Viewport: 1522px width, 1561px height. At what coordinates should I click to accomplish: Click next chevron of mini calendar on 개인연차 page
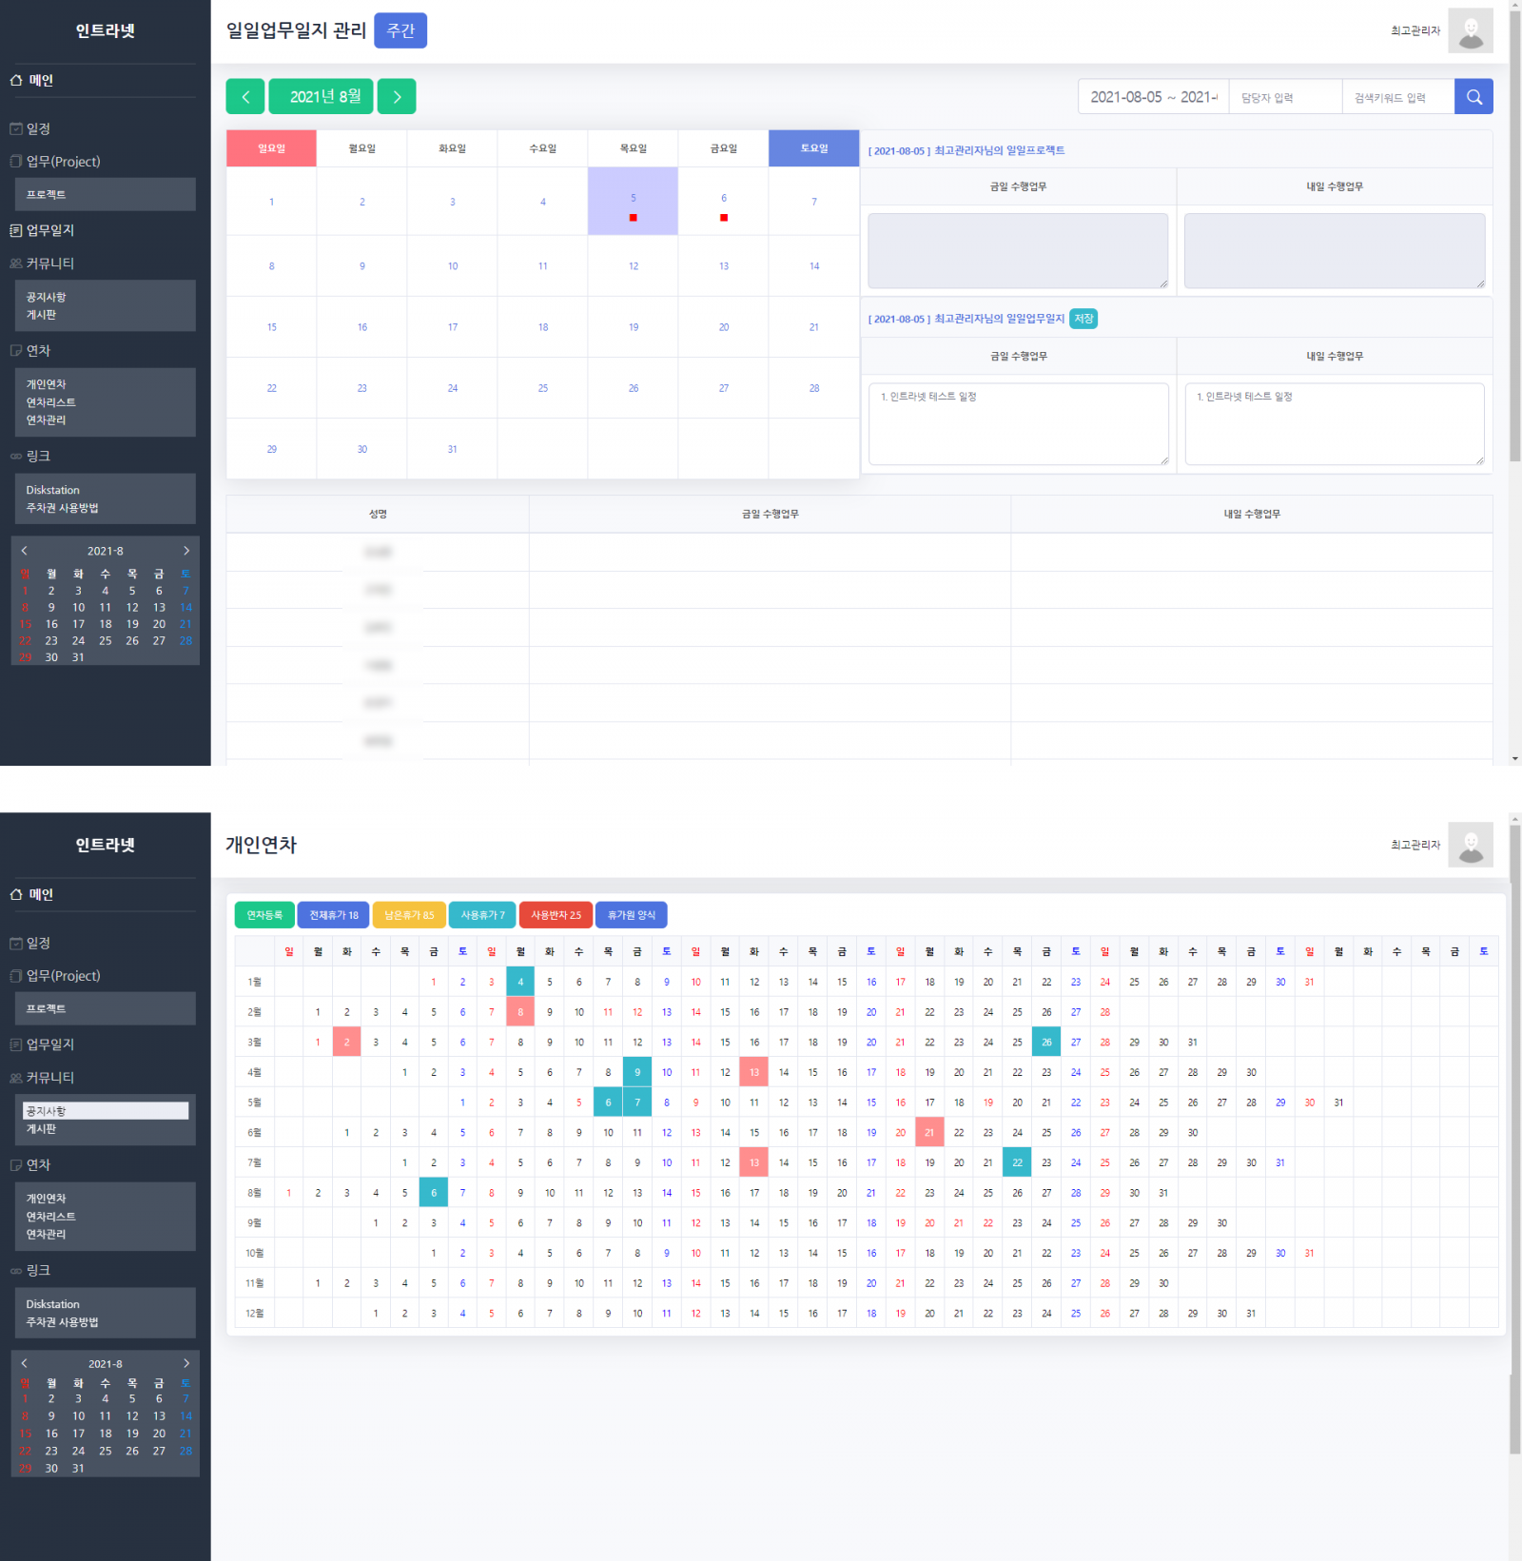(x=186, y=1363)
